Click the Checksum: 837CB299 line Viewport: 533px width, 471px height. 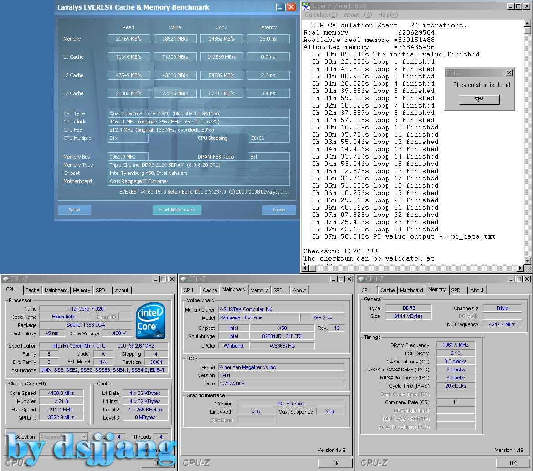click(340, 251)
